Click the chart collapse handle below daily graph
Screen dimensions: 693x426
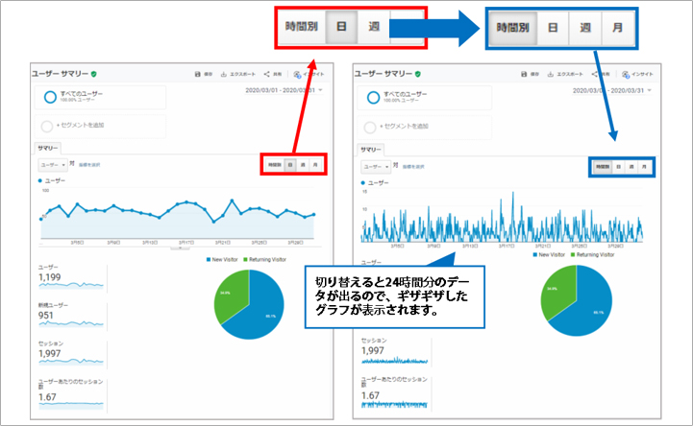coord(180,248)
